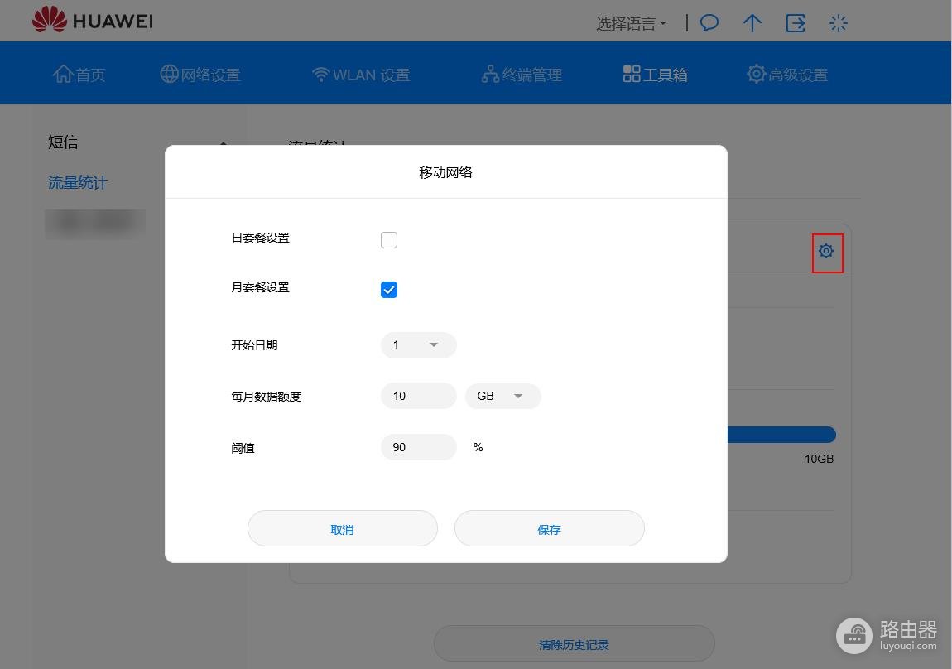Click the update arrow icon
The width and height of the screenshot is (952, 669).
pyautogui.click(x=752, y=23)
